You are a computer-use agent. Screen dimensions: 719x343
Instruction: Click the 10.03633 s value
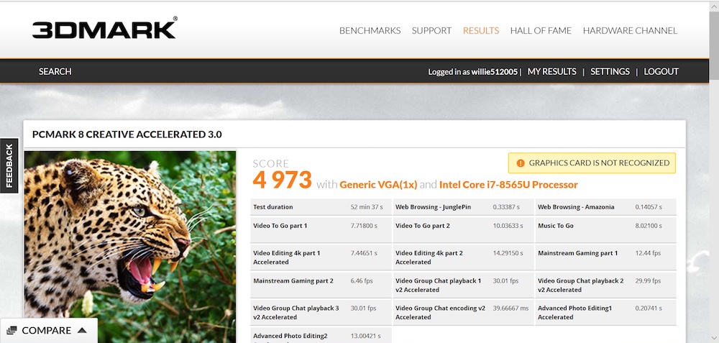point(508,226)
